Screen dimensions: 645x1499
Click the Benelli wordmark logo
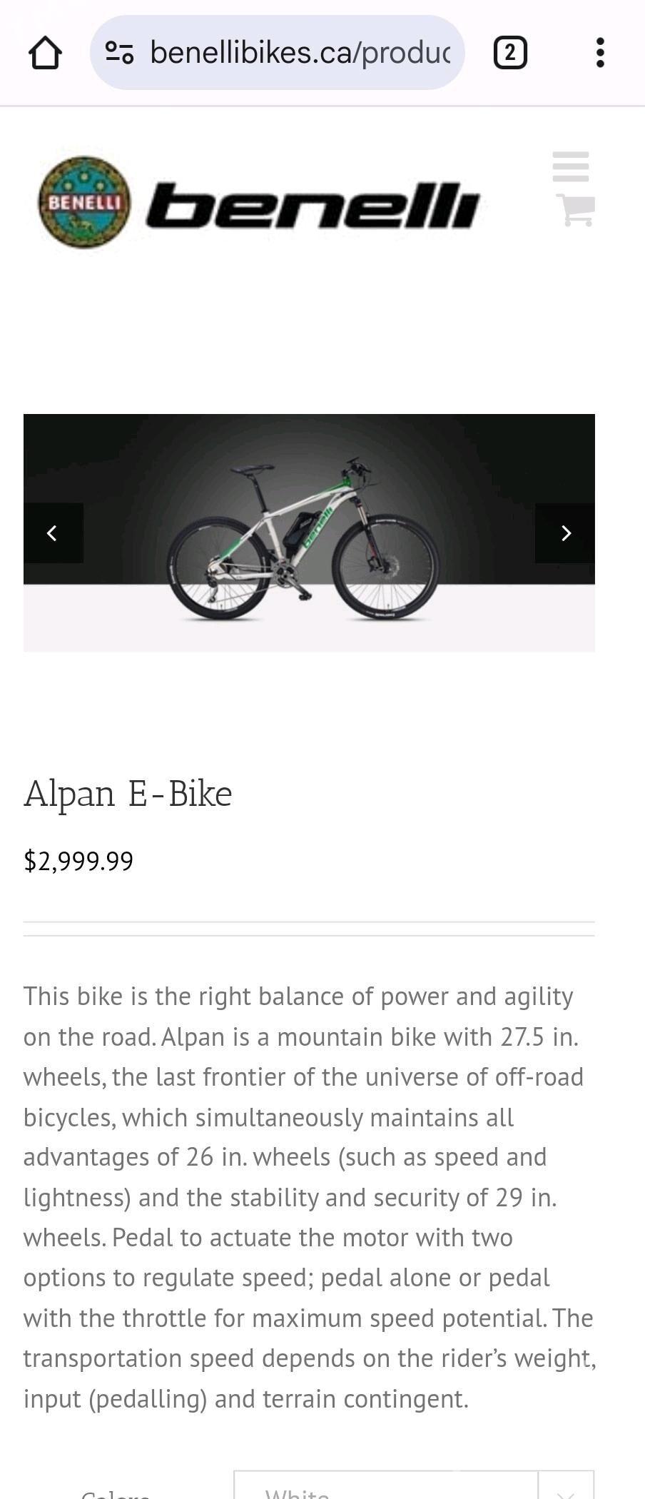point(313,206)
